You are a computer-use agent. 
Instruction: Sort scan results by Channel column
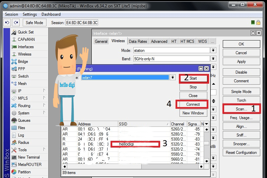click(179, 124)
